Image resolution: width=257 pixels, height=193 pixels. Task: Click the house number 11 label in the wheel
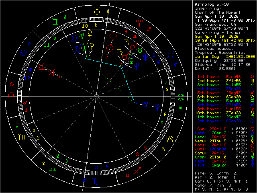[x=47, y=45]
